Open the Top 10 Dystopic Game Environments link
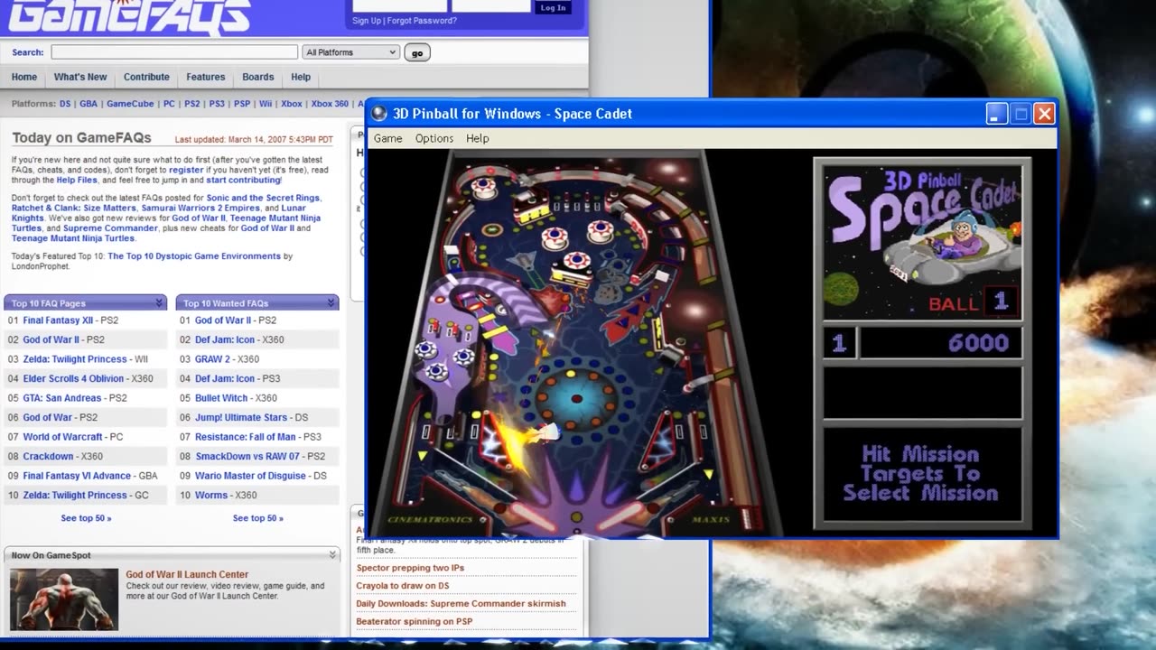Image resolution: width=1156 pixels, height=650 pixels. (194, 256)
